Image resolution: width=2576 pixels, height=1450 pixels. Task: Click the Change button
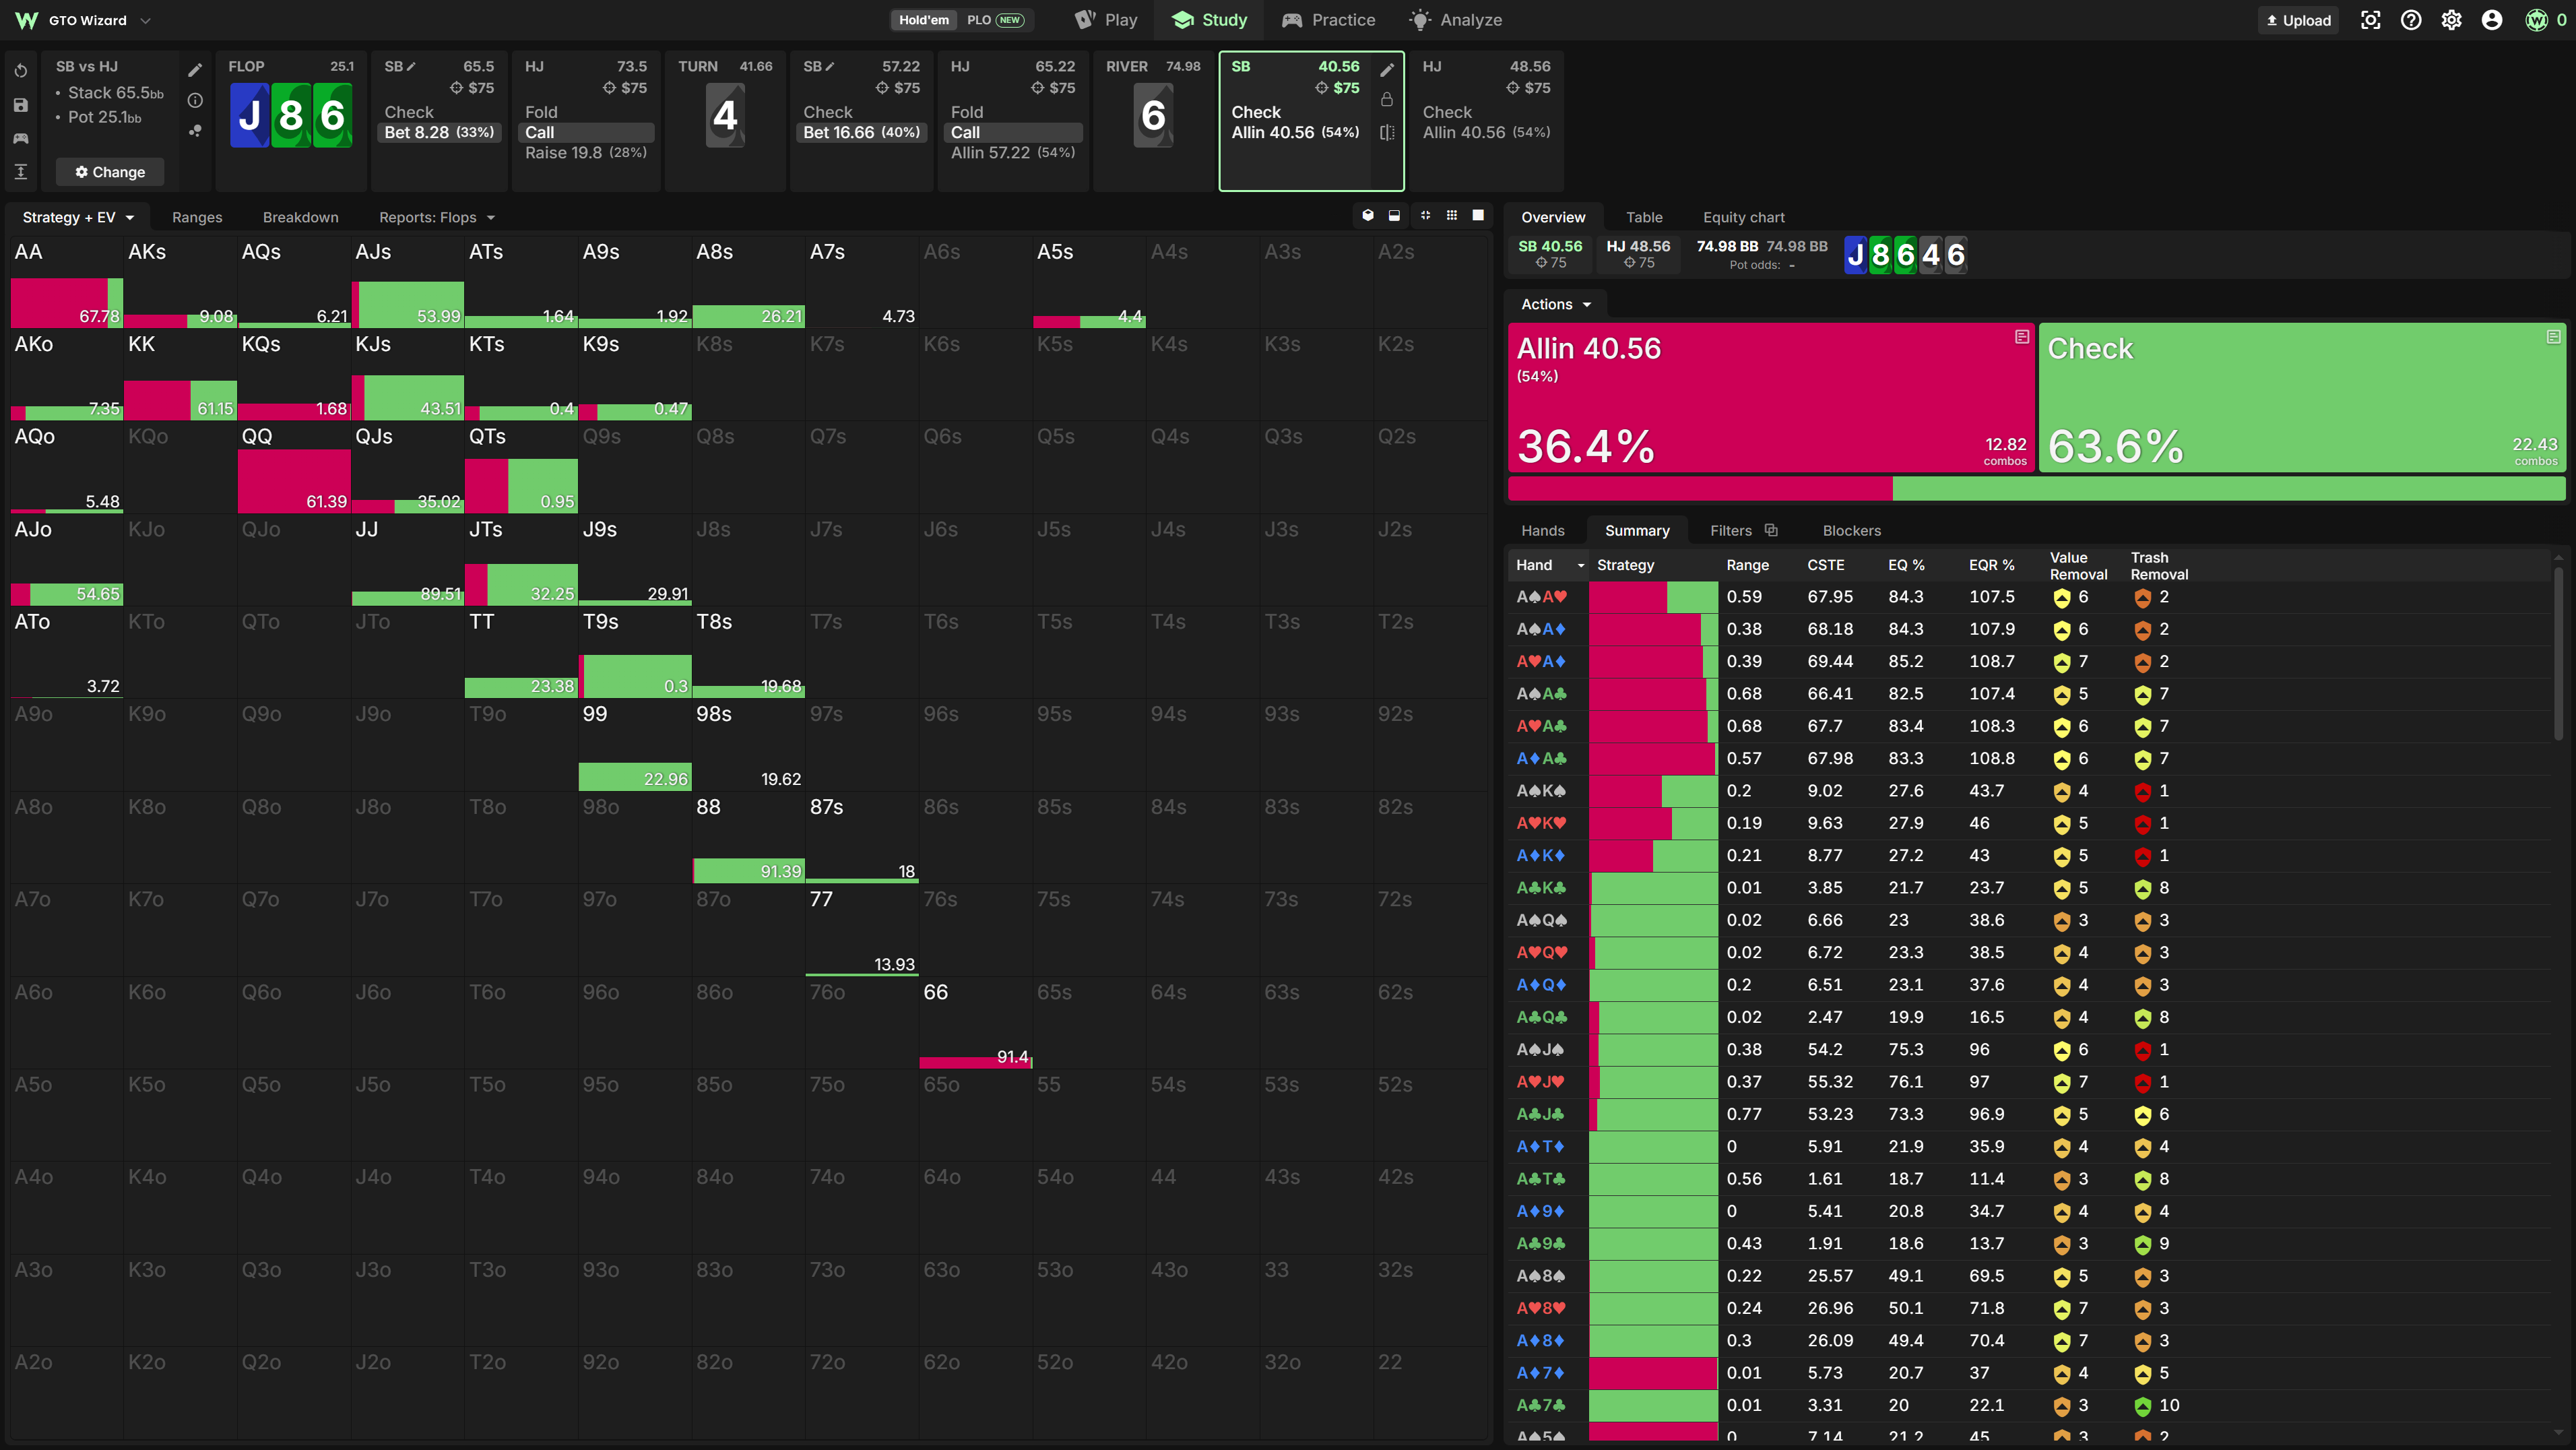[110, 172]
